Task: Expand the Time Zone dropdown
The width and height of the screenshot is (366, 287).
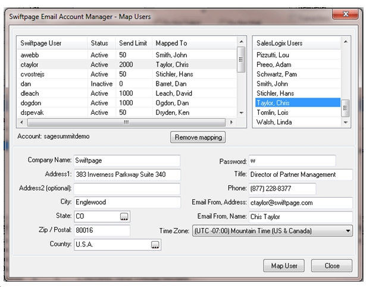Action: click(348, 231)
